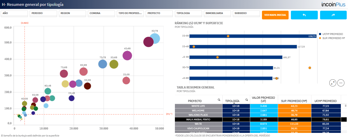The image size is (348, 139).
Task: Select the 5D-7B light blue bubble
Action: pos(155,39)
